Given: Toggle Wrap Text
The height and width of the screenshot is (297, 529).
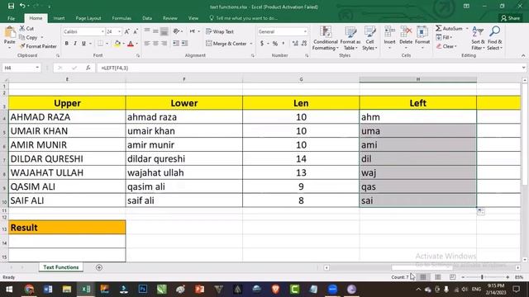Looking at the screenshot, I should 220,31.
